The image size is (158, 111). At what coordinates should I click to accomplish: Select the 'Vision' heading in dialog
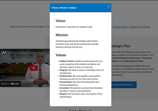point(60,21)
